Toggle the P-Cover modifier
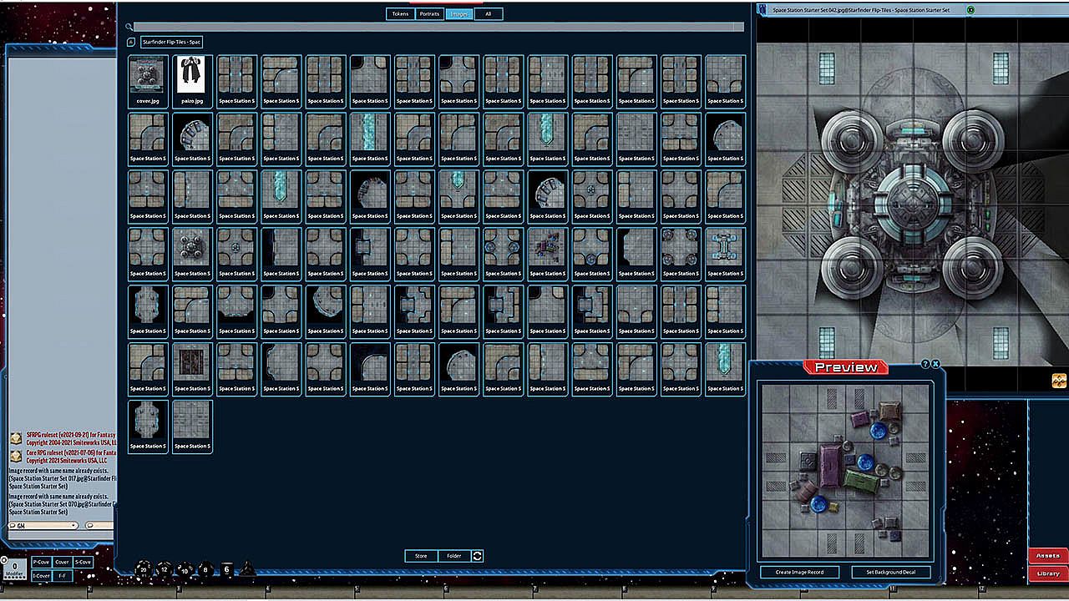The height and width of the screenshot is (601, 1069). pos(41,563)
